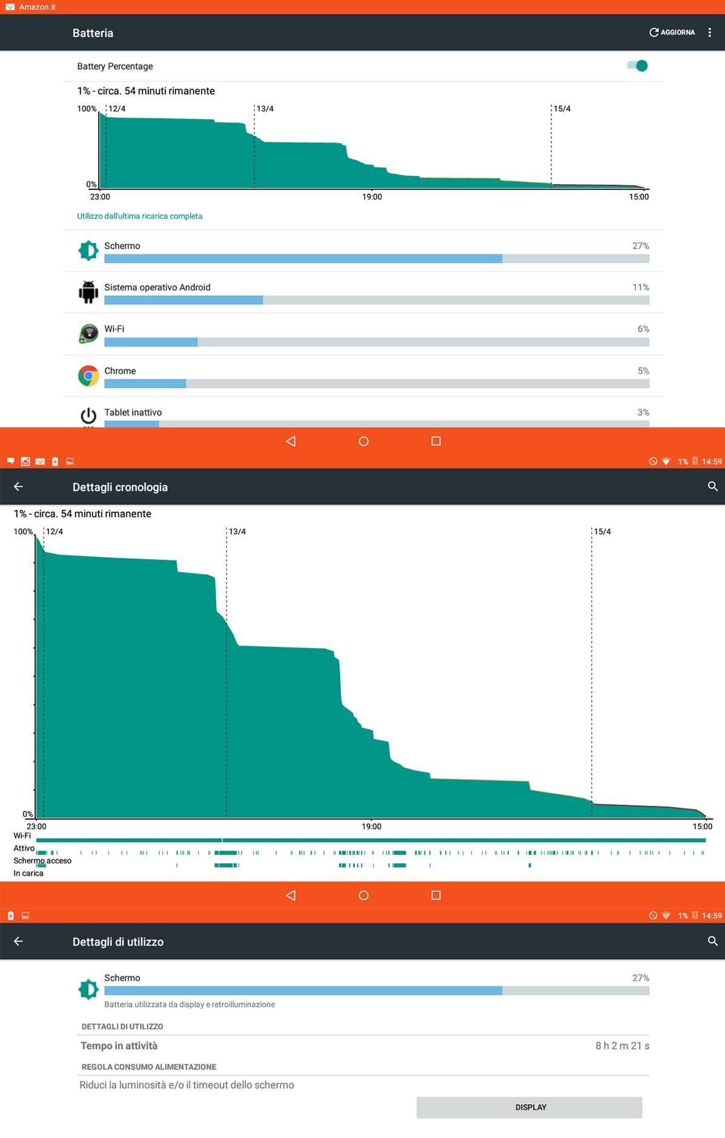Open the Schermo entry with brightness icon in Batteria list
Screen dimensions: 725x1138
click(363, 251)
